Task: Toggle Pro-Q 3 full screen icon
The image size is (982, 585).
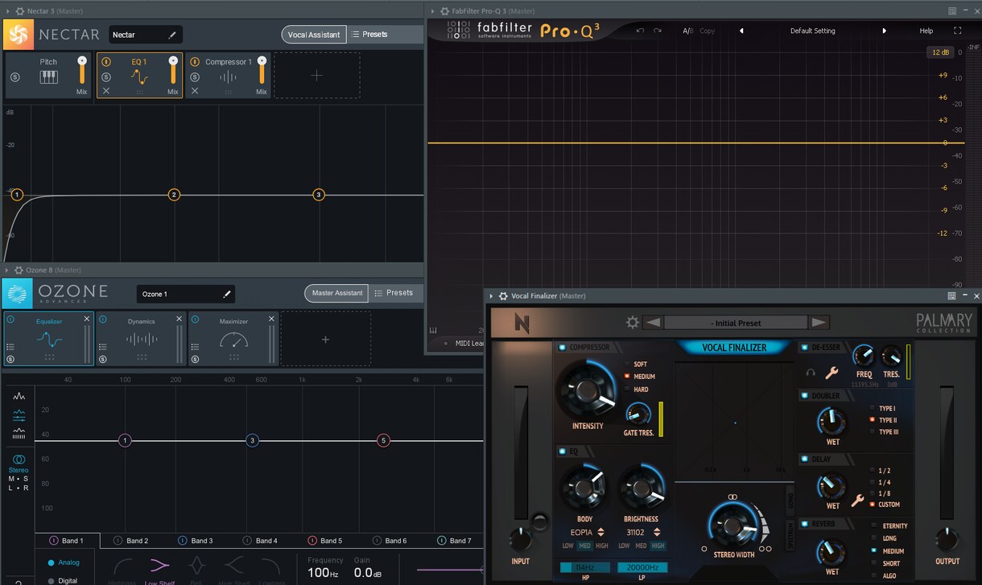Action: tap(957, 31)
